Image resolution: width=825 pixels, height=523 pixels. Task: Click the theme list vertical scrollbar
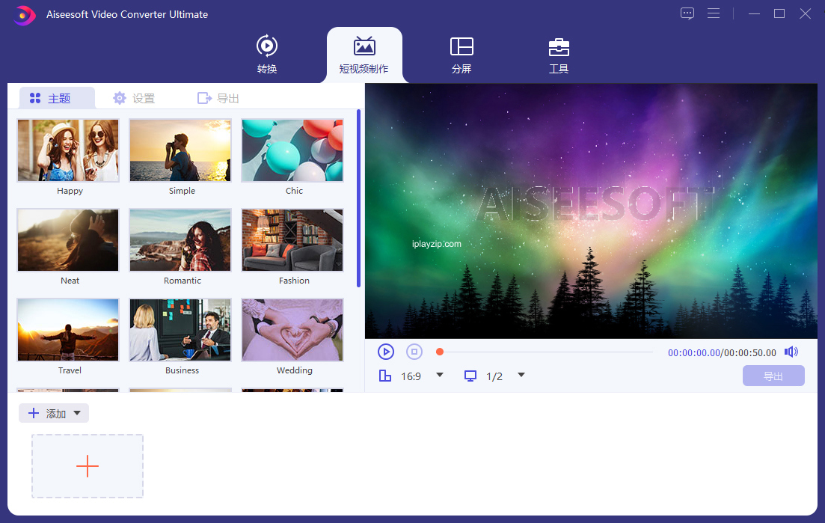point(359,198)
